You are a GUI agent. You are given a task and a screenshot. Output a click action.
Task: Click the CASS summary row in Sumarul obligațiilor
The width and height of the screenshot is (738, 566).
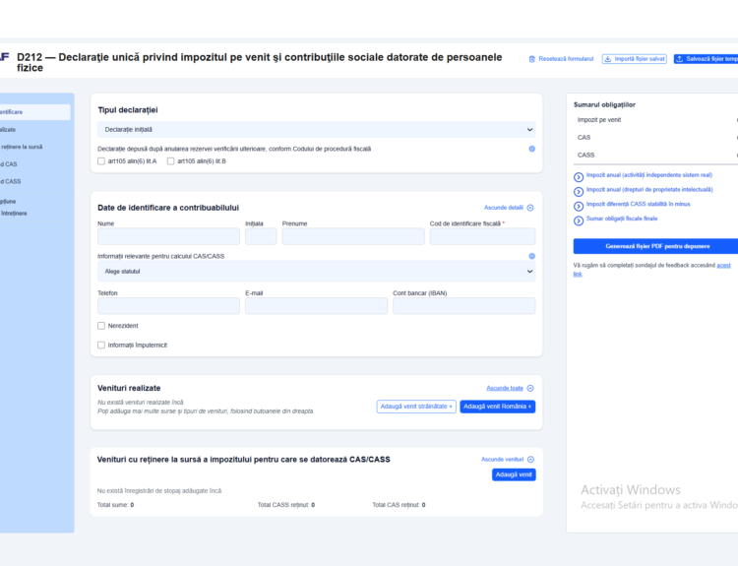tap(655, 155)
